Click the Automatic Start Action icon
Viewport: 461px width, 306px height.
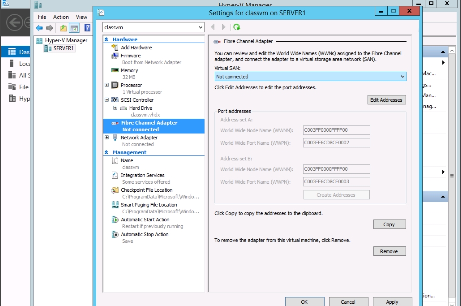click(115, 219)
